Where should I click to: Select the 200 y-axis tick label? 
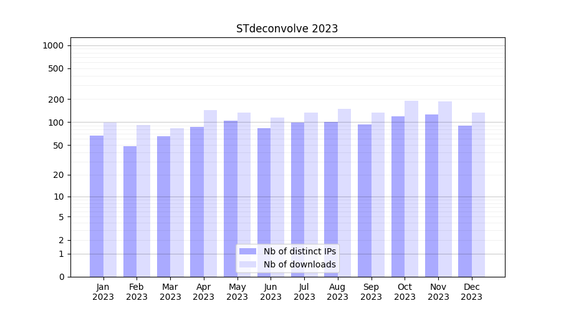56,100
